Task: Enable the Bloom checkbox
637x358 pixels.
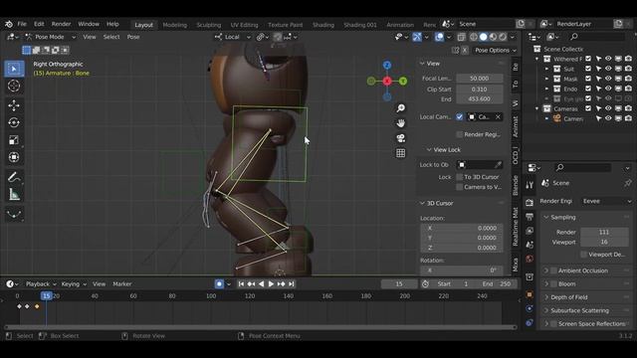Action: (x=553, y=284)
